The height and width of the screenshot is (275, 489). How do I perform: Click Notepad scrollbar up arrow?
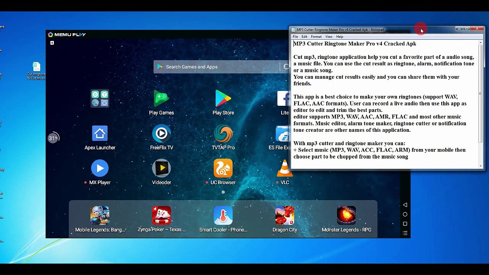click(481, 43)
